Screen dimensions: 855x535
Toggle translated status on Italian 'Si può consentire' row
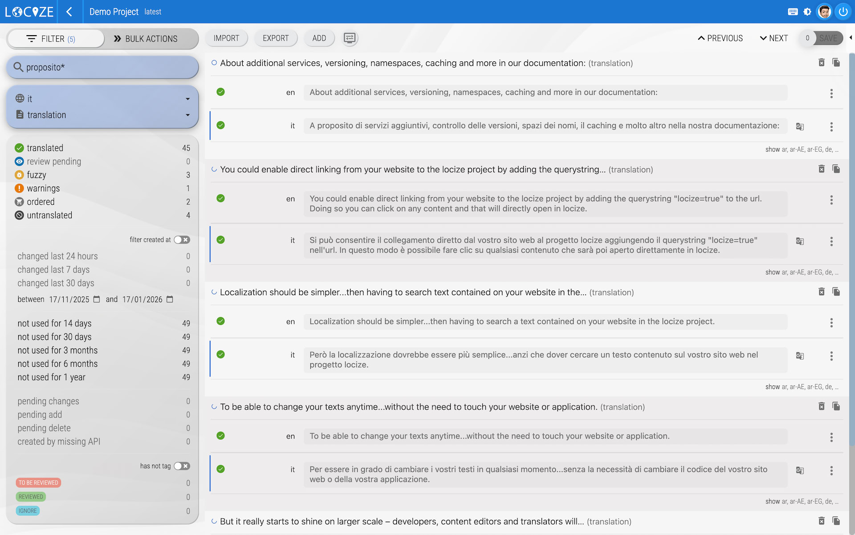tap(220, 240)
